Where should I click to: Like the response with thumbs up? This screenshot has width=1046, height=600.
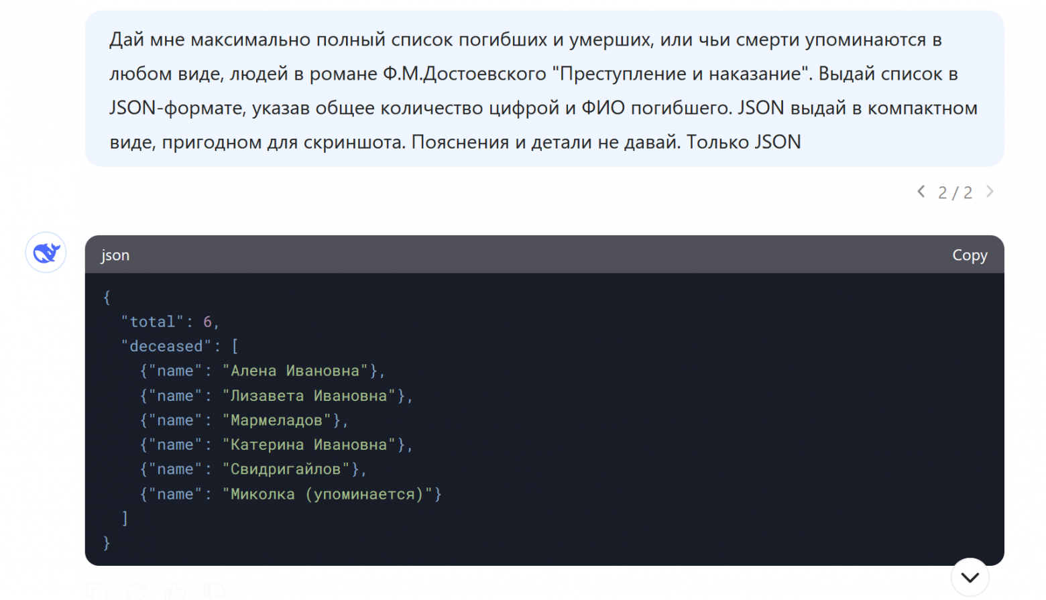click(176, 591)
